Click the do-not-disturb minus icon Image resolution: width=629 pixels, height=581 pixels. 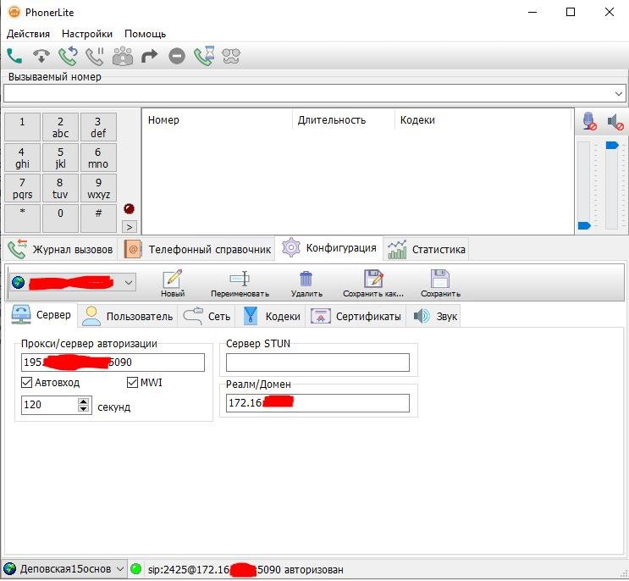click(x=176, y=56)
